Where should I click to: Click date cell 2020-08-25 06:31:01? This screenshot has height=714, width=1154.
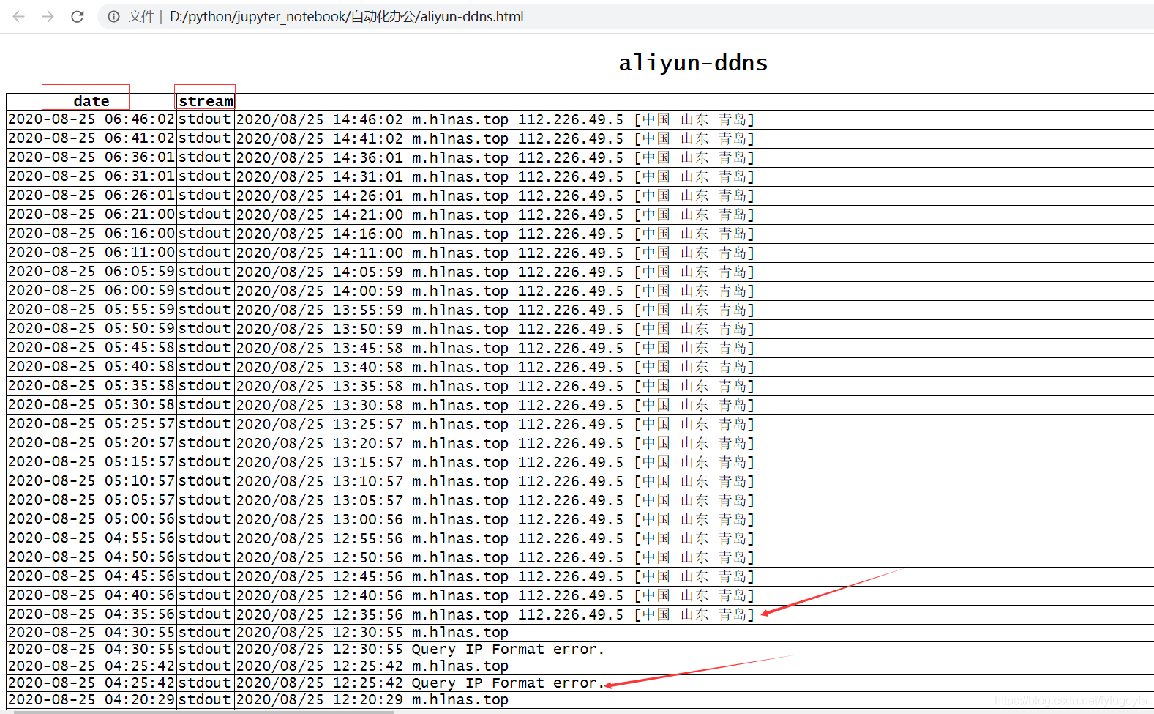point(91,176)
